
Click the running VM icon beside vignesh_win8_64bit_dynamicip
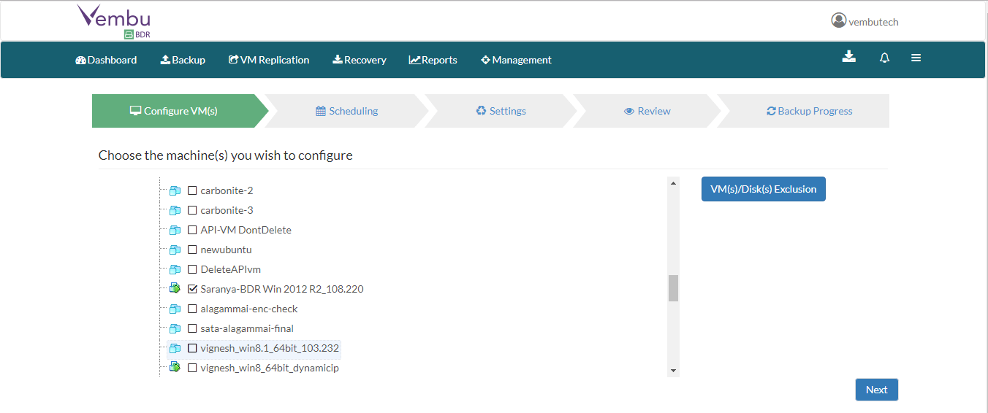point(175,368)
